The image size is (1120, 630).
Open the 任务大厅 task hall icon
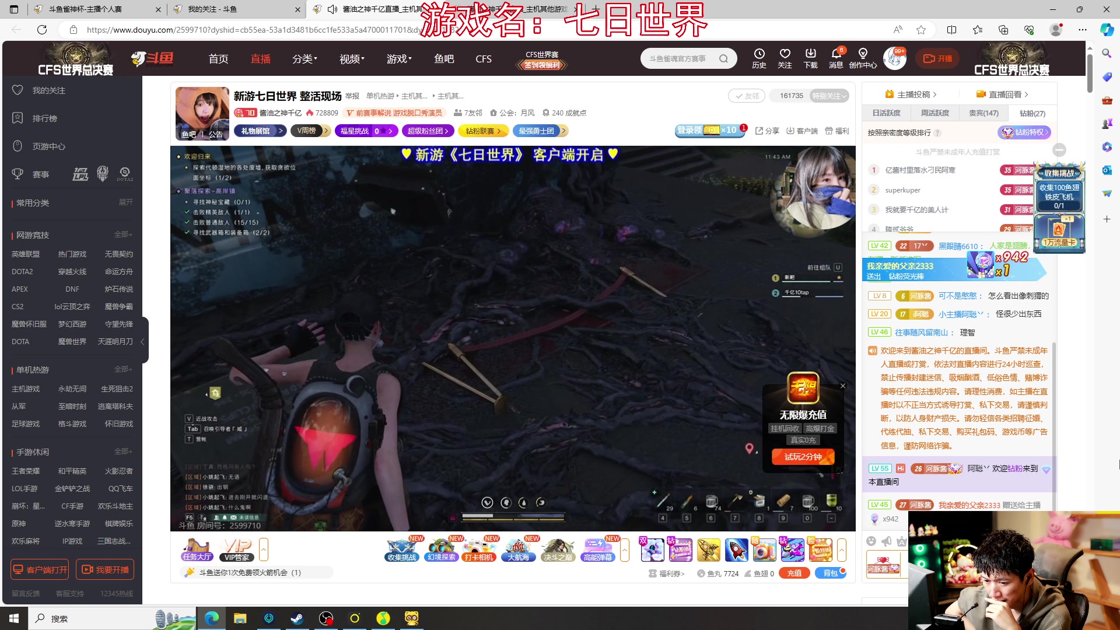pyautogui.click(x=197, y=549)
